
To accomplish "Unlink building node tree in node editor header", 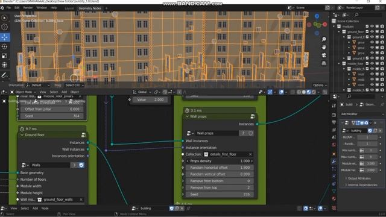I will coord(182,209).
